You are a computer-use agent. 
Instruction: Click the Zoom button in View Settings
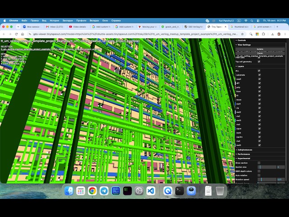pyautogui.click(x=260, y=53)
